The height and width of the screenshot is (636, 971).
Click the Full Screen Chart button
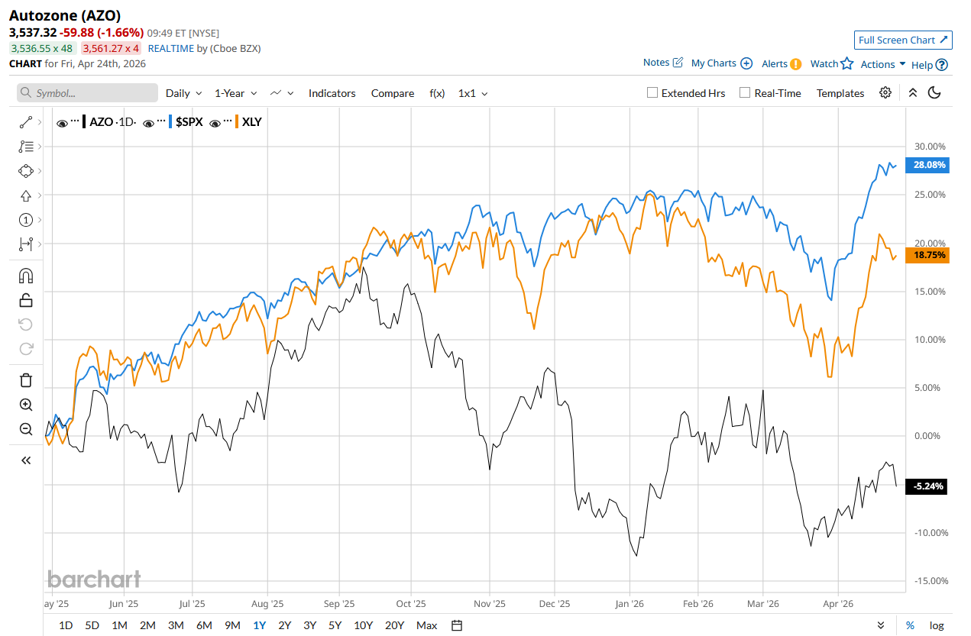tap(902, 40)
